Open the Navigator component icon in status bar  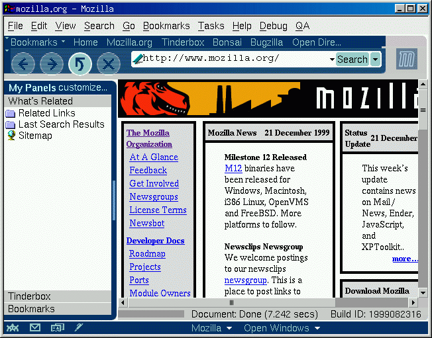coord(13,327)
